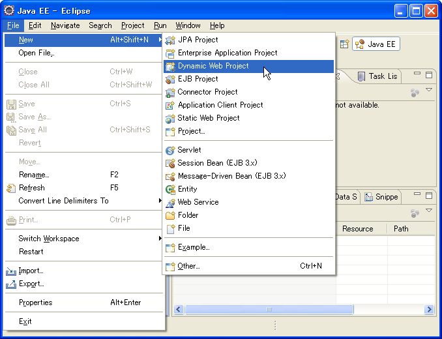Click the Resource column header

(x=357, y=229)
